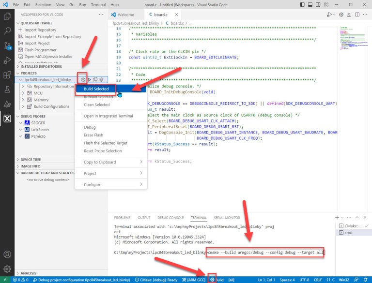Viewport: 372px width, 283px height.
Task: Open the Manage gear at activity bar bottom
Action: pos(7,268)
